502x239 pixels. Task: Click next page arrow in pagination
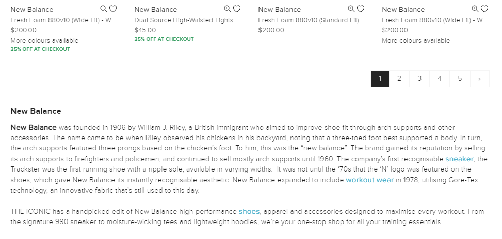tap(480, 79)
